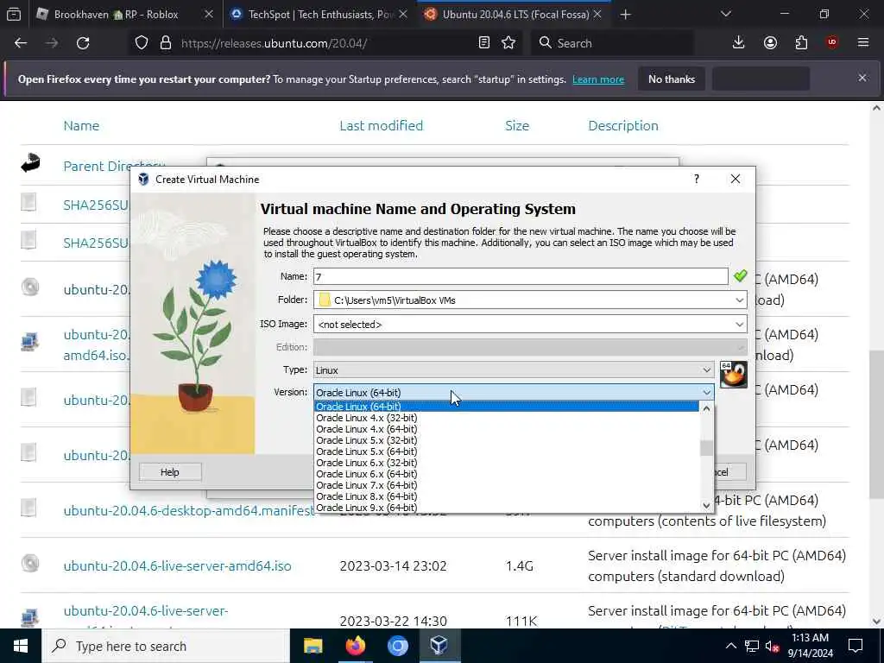
Task: Open the Type Linux dropdown
Action: tap(514, 369)
